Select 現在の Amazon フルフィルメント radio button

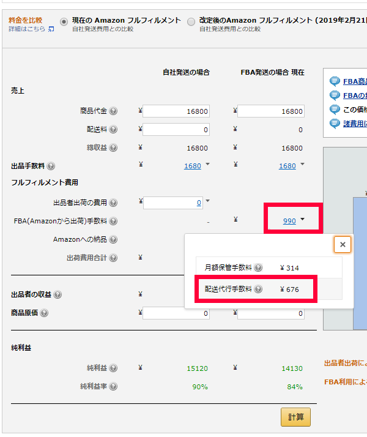coord(64,21)
